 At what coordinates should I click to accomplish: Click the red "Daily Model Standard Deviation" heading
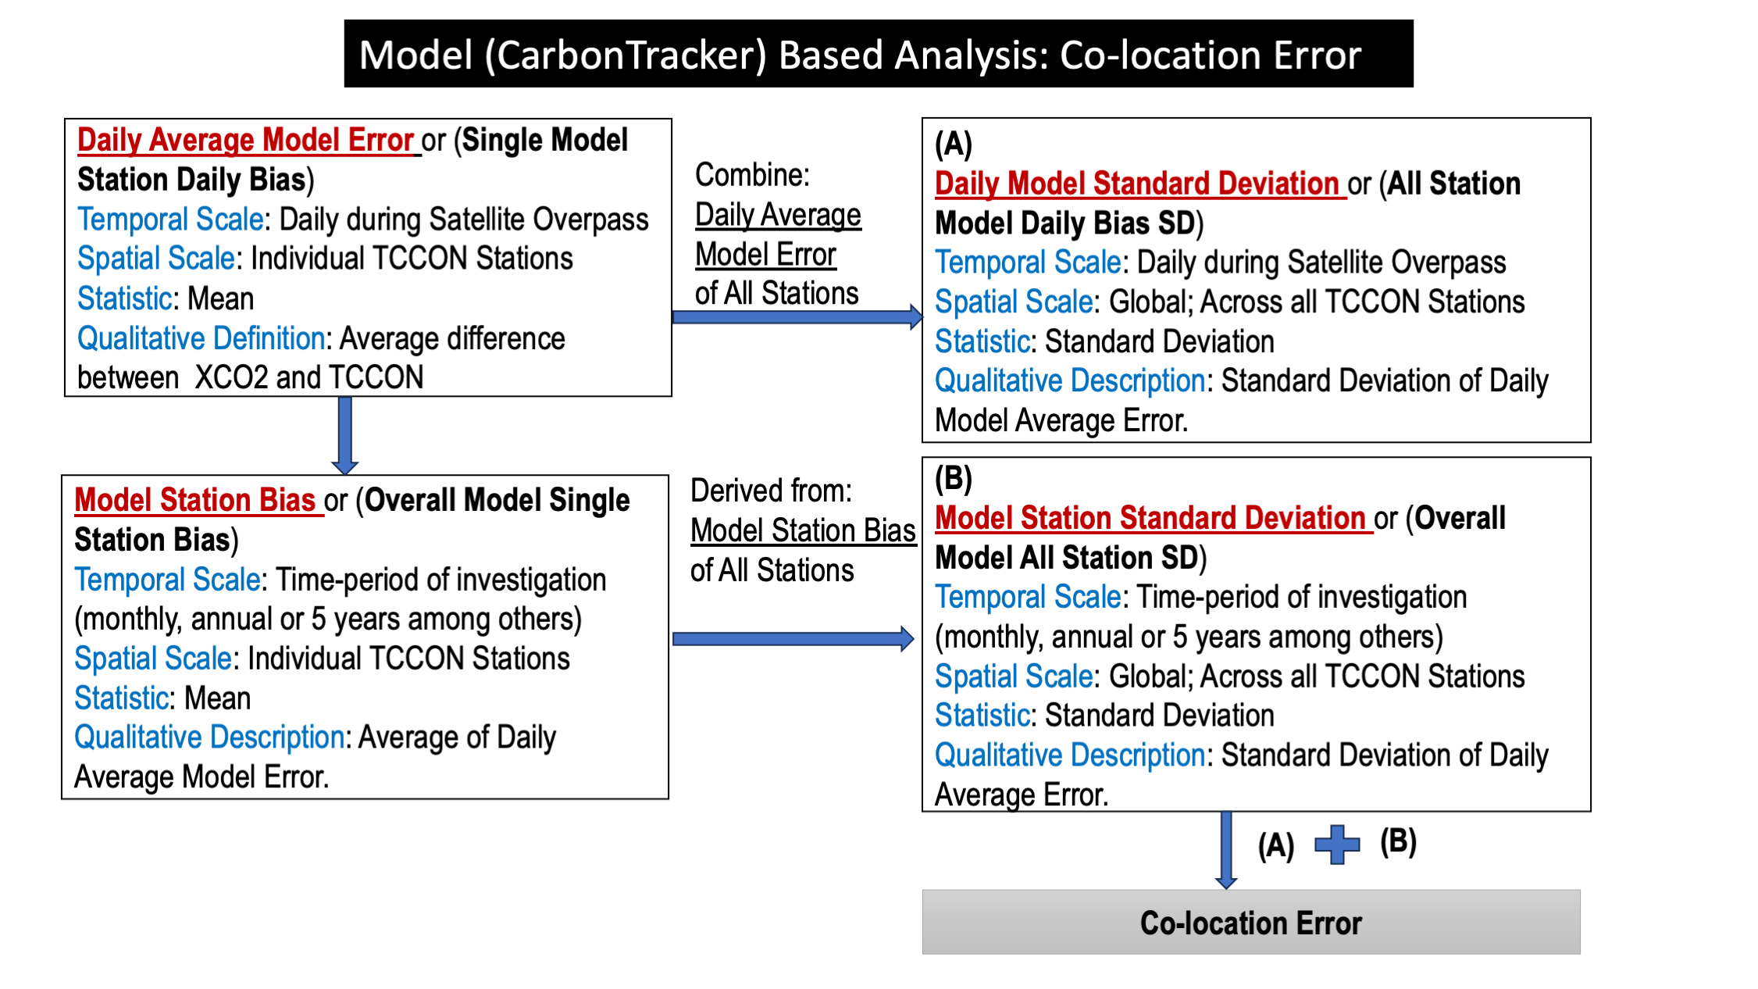click(1137, 184)
